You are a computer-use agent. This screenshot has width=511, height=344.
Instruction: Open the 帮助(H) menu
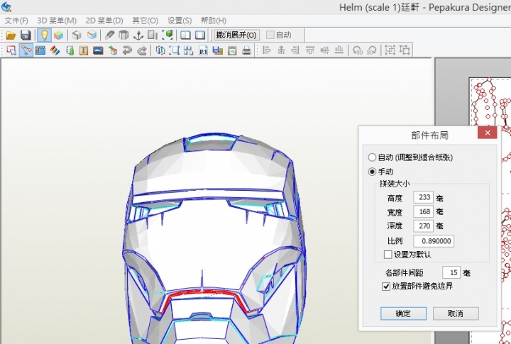(214, 21)
